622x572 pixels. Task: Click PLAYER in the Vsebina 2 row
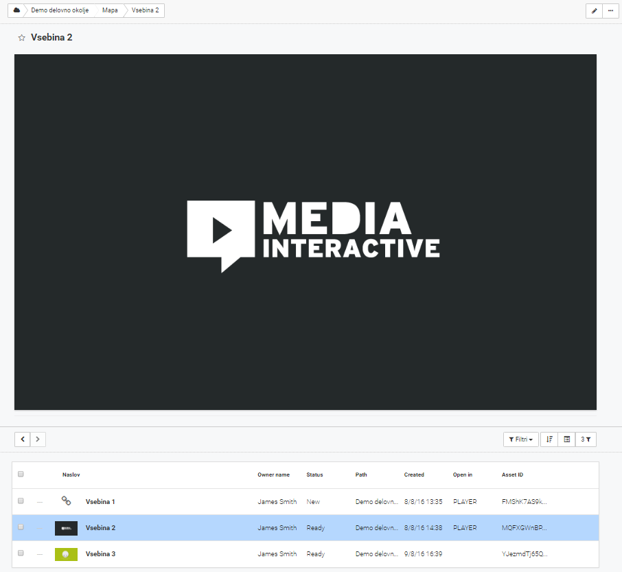pos(465,528)
